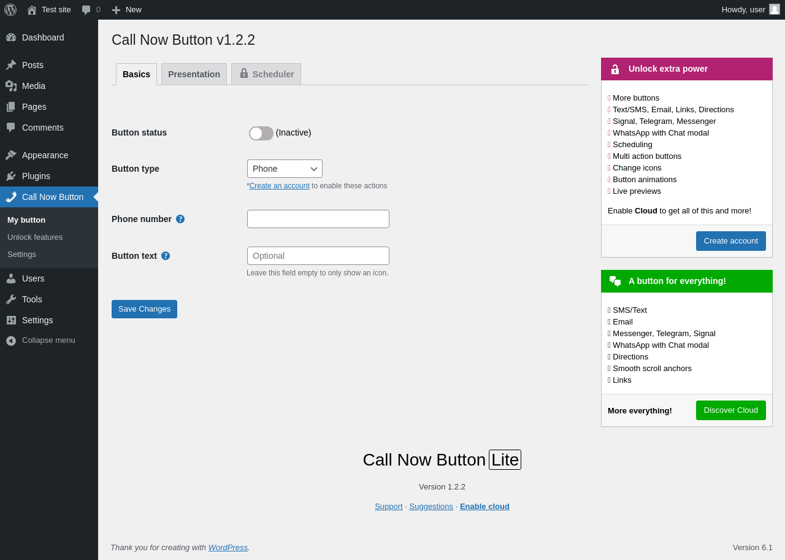Select Unlock features in the submenu
Screen dimensions: 785x560
tap(35, 237)
